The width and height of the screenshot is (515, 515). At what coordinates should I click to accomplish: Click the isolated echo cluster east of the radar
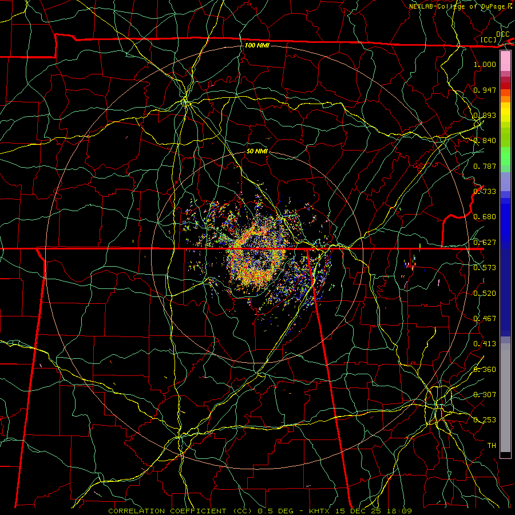[x=410, y=264]
